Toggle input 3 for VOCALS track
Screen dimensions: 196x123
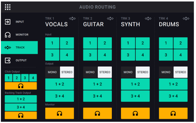point(52,55)
